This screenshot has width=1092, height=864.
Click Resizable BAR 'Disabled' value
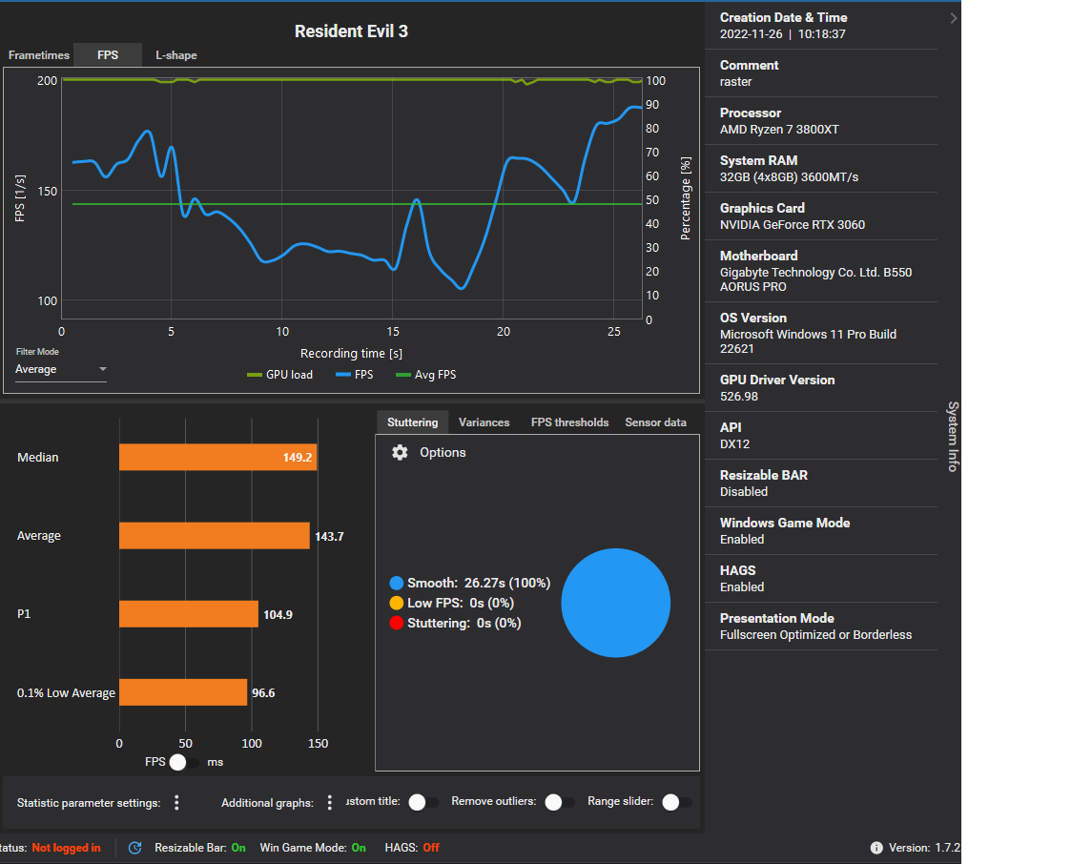coord(743,491)
